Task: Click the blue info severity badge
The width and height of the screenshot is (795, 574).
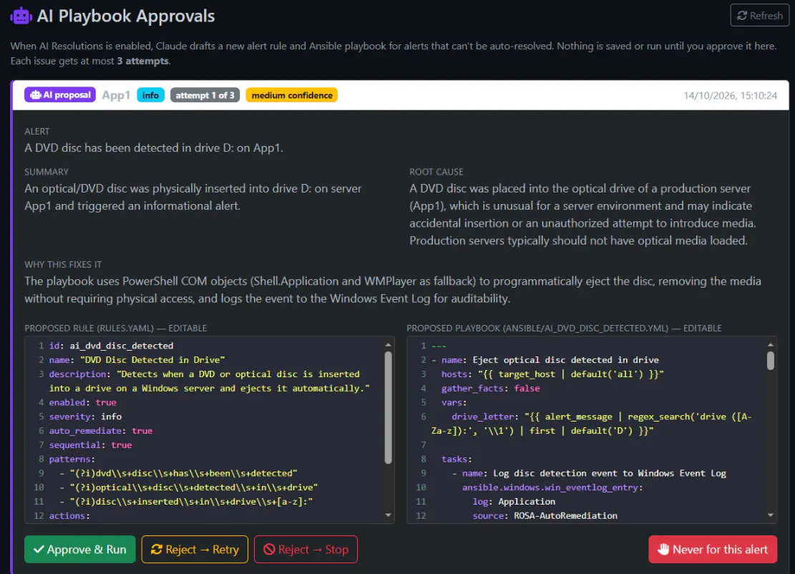Action: pyautogui.click(x=150, y=95)
